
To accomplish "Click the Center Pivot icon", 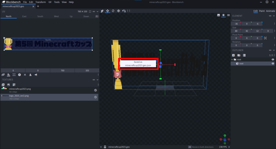I will [x=265, y=38].
